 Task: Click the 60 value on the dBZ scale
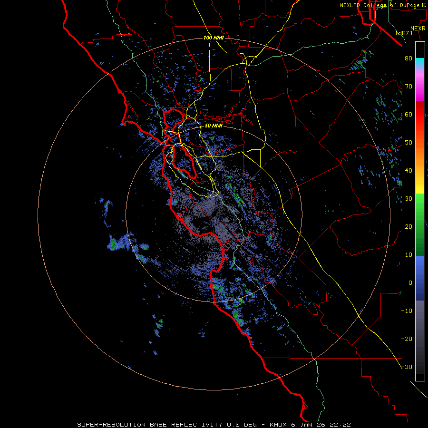[x=409, y=114]
